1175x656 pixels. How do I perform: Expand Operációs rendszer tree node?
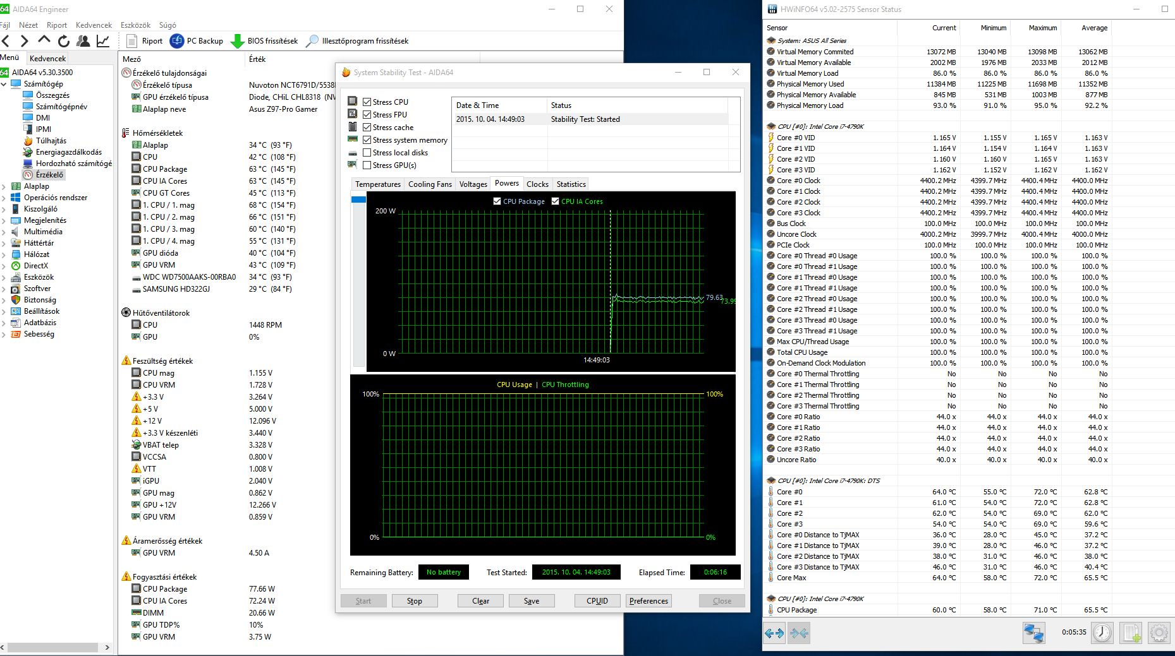(x=4, y=198)
